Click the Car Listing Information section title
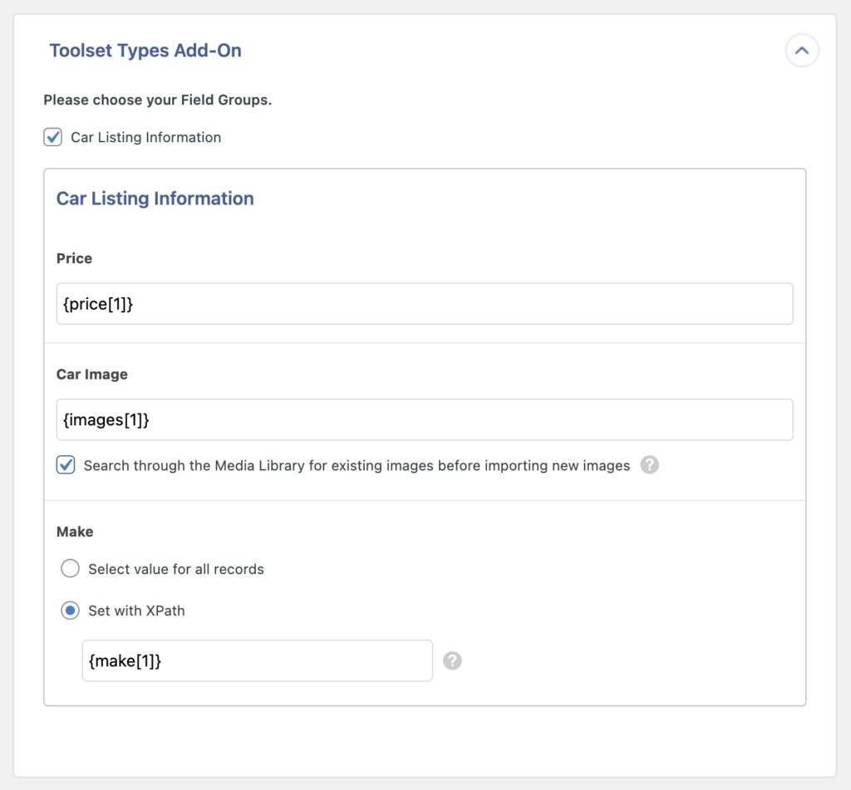Image resolution: width=851 pixels, height=790 pixels. point(154,199)
